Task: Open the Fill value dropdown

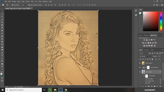Action: [x=162, y=59]
